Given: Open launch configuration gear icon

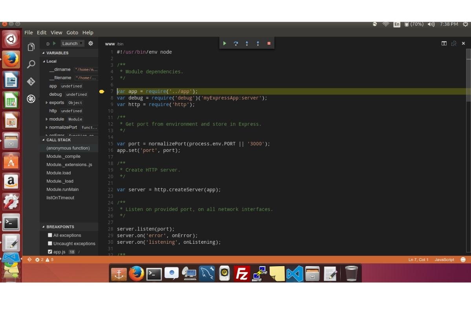Looking at the screenshot, I should point(91,44).
